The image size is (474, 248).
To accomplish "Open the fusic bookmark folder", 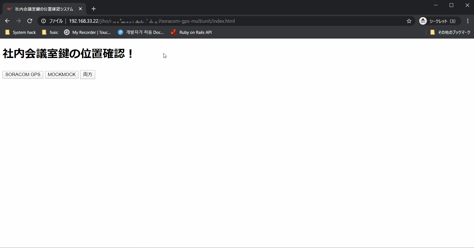I will click(50, 32).
